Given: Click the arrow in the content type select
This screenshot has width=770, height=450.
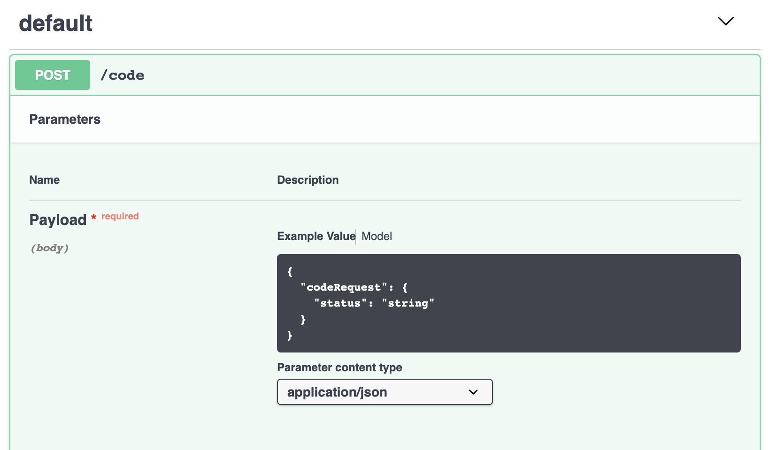Looking at the screenshot, I should click(473, 392).
